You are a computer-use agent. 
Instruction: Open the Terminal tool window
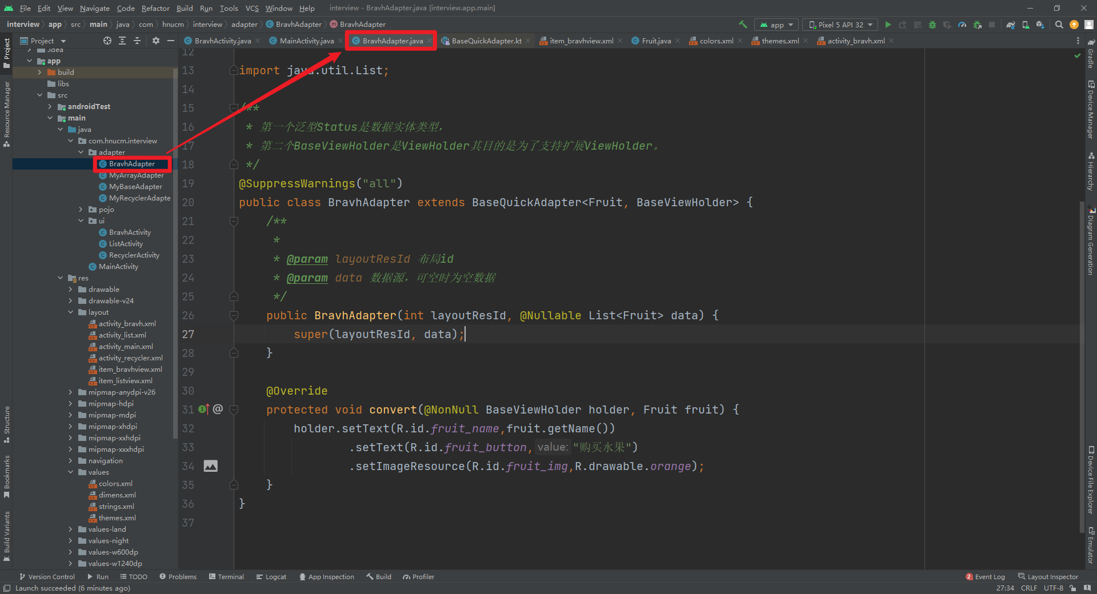226,577
